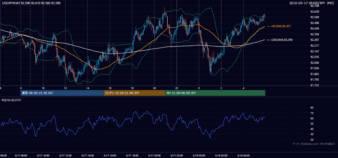The image size is (338, 158).
Task: Click the NY 21:00-06:00 JST session bar
Action: [x=215, y=93]
